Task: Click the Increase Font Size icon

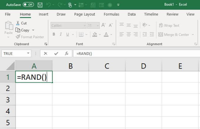Action: 104,26
